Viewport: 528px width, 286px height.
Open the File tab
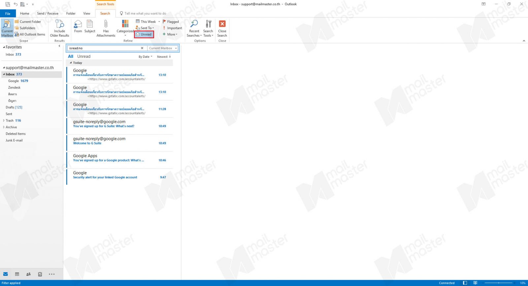[8, 14]
